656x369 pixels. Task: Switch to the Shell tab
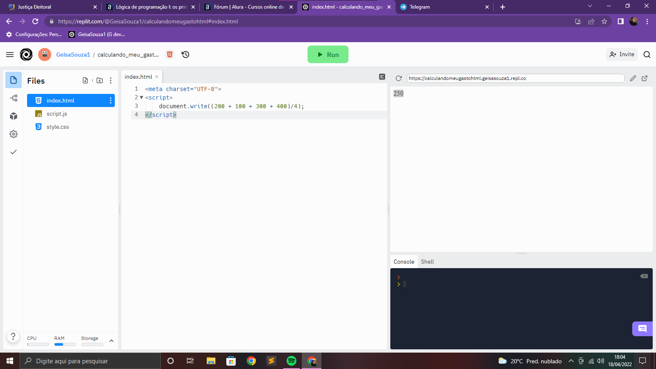(x=427, y=262)
